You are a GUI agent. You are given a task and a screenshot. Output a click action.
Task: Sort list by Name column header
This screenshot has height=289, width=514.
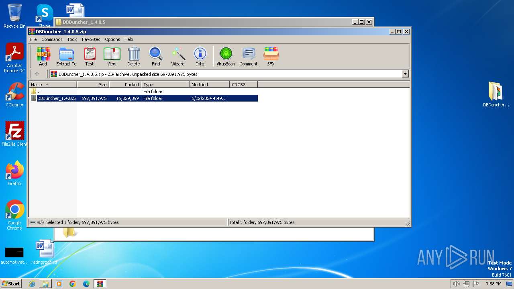[x=53, y=85]
